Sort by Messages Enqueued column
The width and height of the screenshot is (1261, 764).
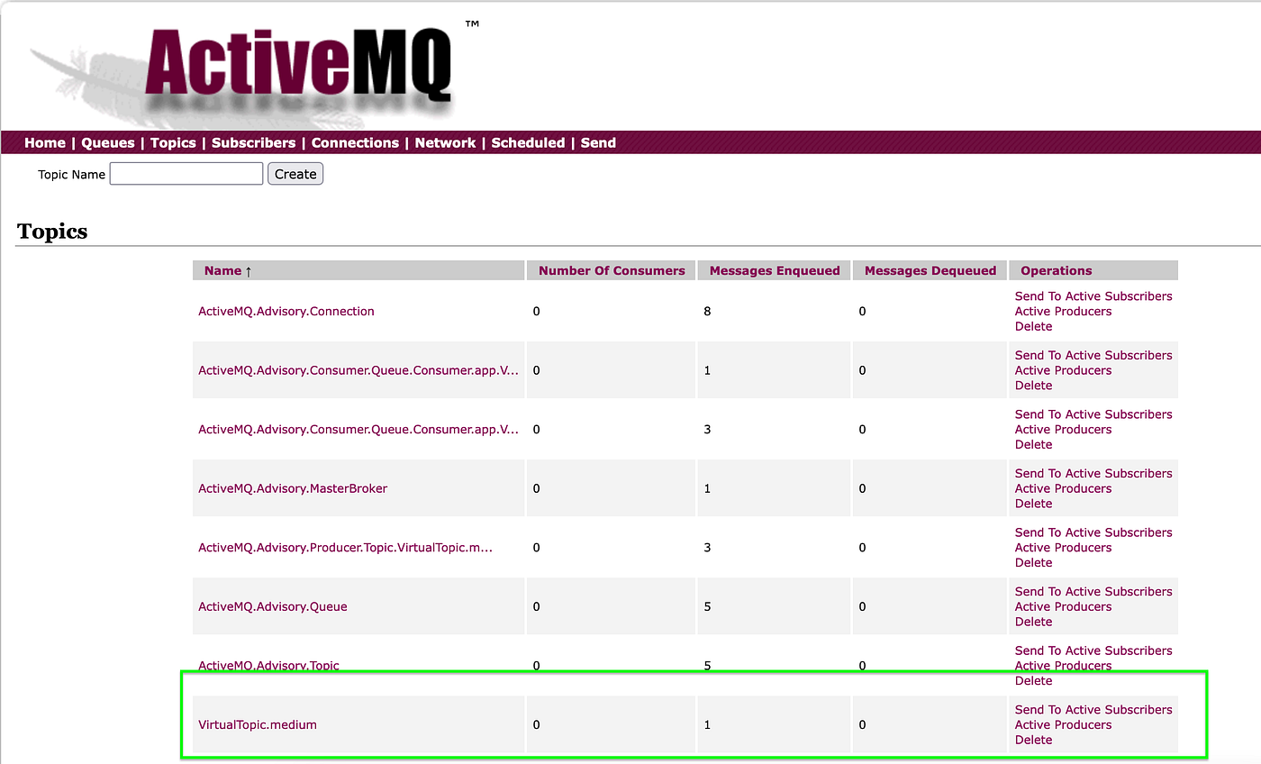point(775,270)
